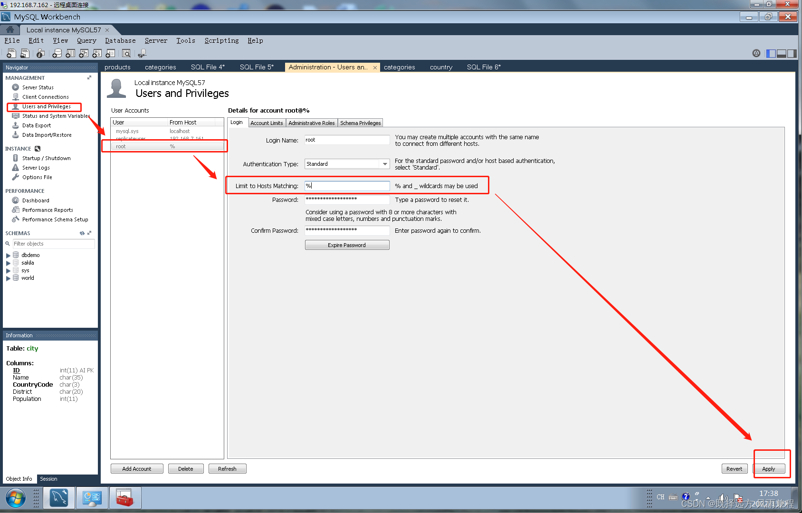Screen dimensions: 802x513
Task: Click the create new schema toolbar icon
Action: coord(57,53)
